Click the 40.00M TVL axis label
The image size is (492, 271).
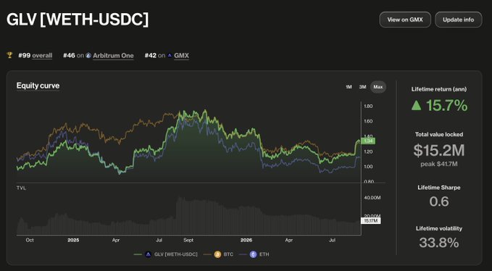coord(372,198)
